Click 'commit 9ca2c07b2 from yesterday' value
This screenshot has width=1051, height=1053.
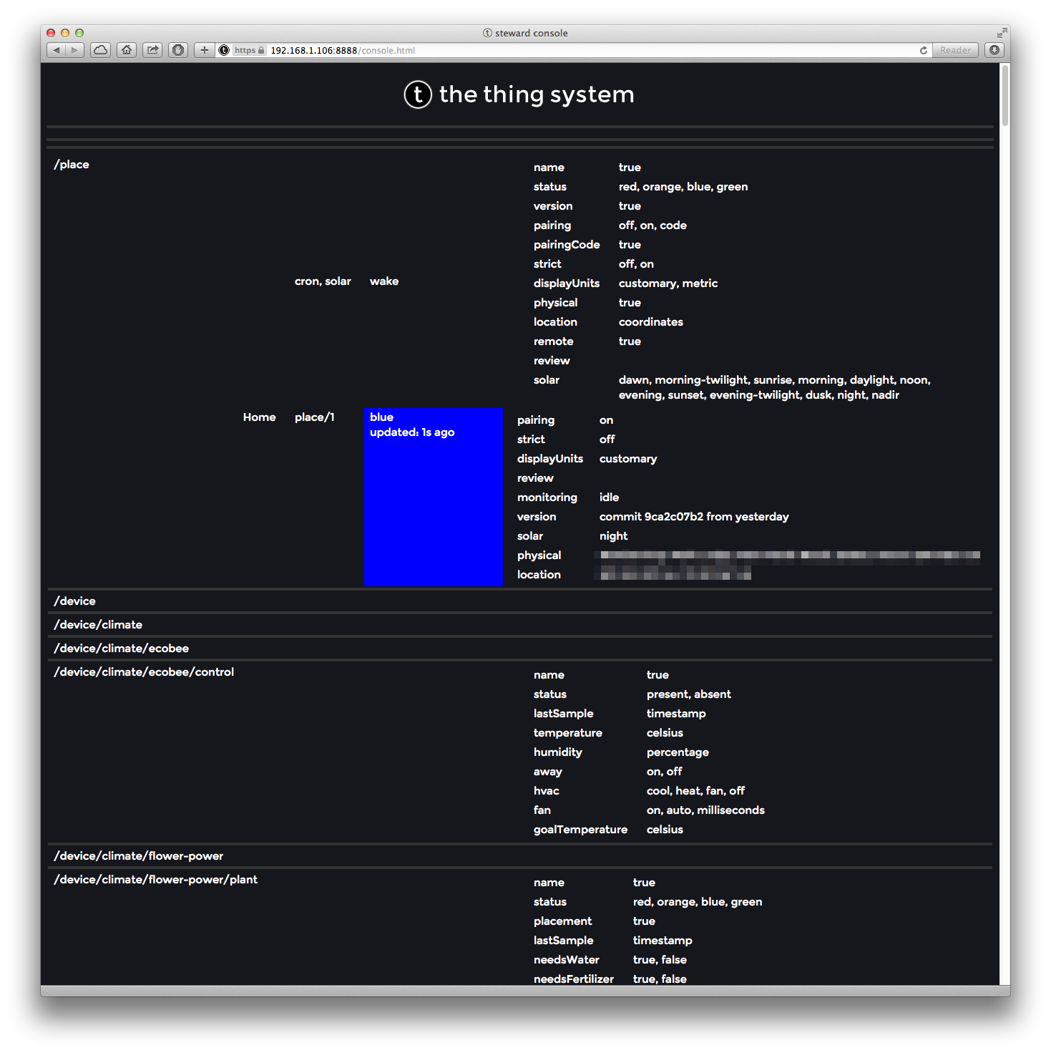point(694,517)
